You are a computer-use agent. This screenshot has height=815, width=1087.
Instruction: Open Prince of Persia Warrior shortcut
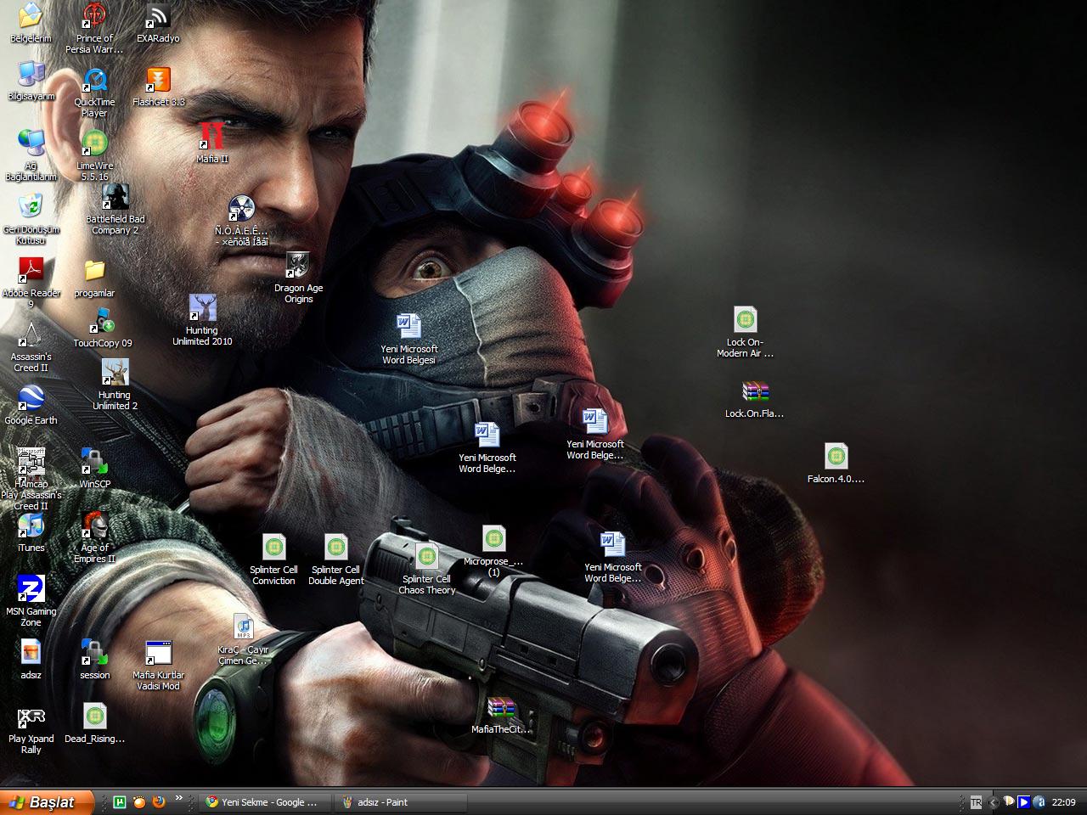tap(94, 15)
